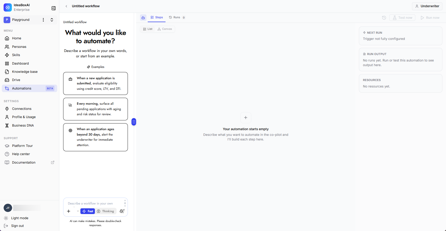Click the Dashboard grid icon
Image resolution: width=446 pixels, height=231 pixels.
[7, 64]
